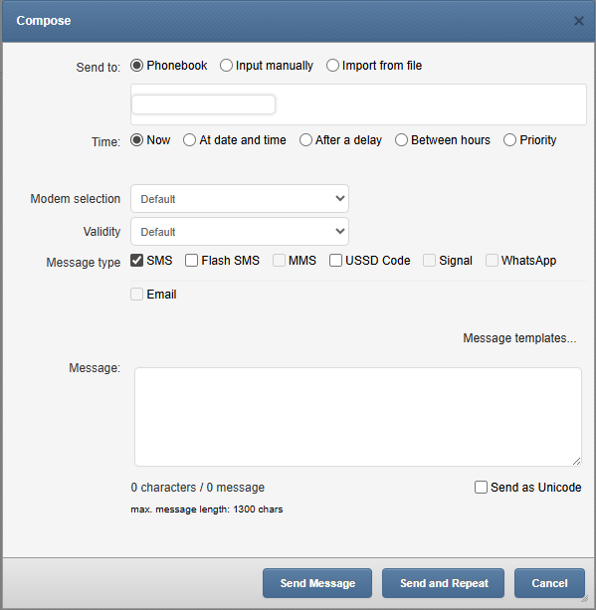Choose Between hours time option

(x=401, y=140)
